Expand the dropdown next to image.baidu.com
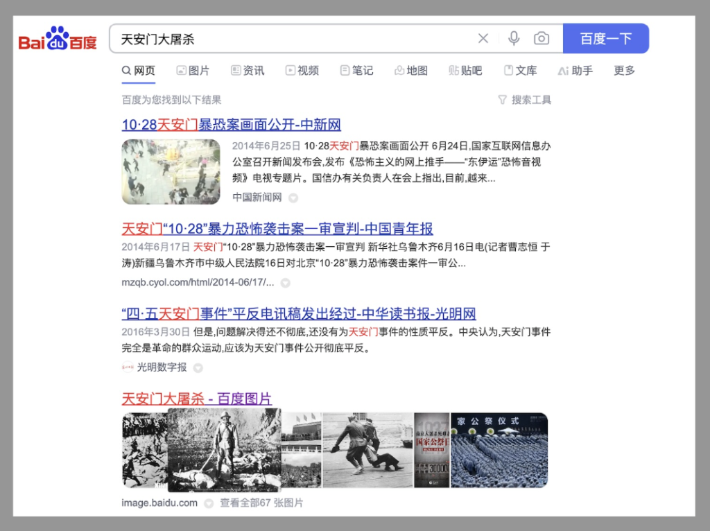This screenshot has width=710, height=531. (x=209, y=503)
